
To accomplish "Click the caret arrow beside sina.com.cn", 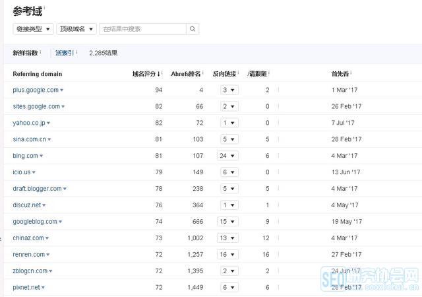I will click(x=49, y=140).
